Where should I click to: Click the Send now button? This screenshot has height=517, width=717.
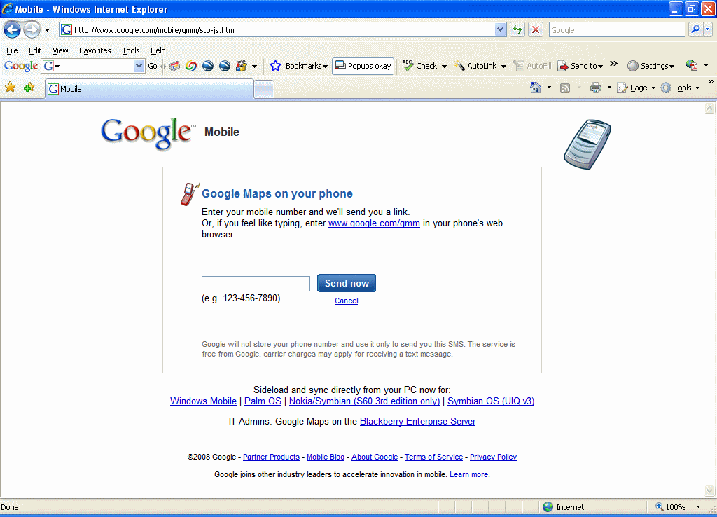click(x=347, y=283)
